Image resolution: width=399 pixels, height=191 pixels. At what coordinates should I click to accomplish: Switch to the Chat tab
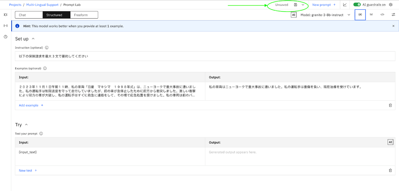click(x=29, y=15)
